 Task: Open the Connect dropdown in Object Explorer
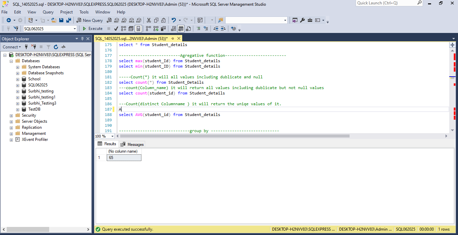click(12, 47)
